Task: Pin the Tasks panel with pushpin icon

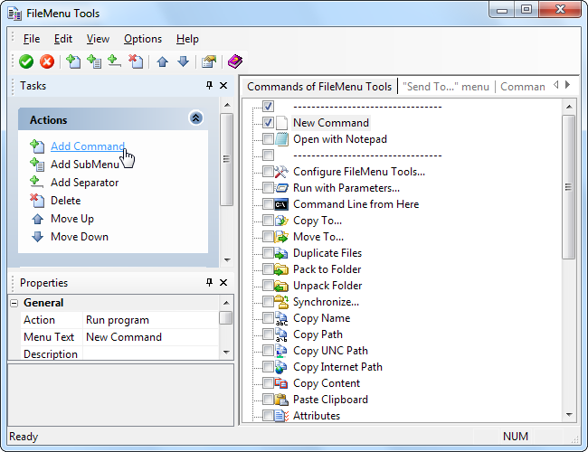Action: tap(209, 86)
